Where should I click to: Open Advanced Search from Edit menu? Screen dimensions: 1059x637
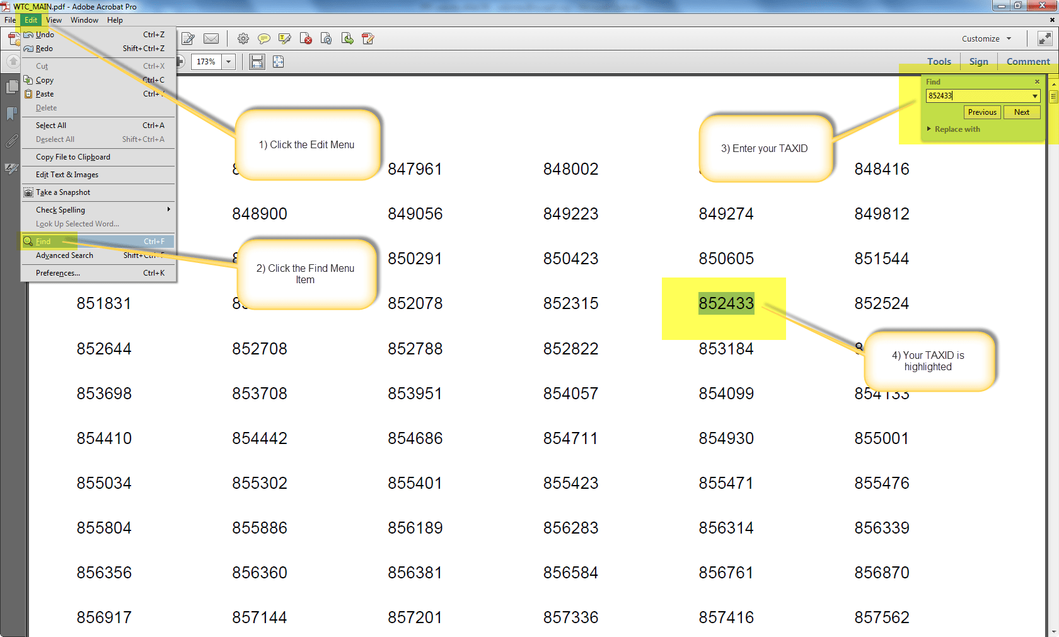tap(98, 255)
